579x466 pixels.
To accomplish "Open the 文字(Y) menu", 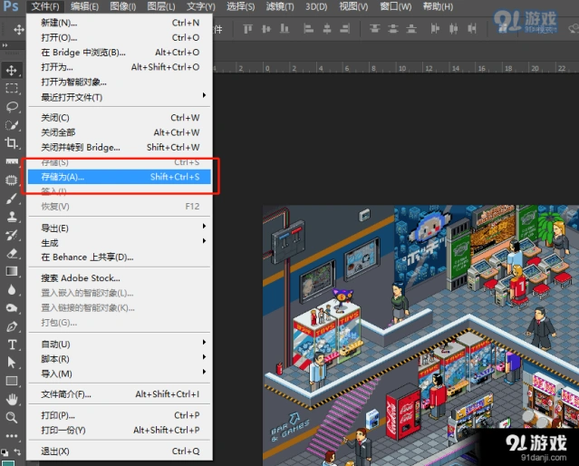I will click(x=201, y=6).
